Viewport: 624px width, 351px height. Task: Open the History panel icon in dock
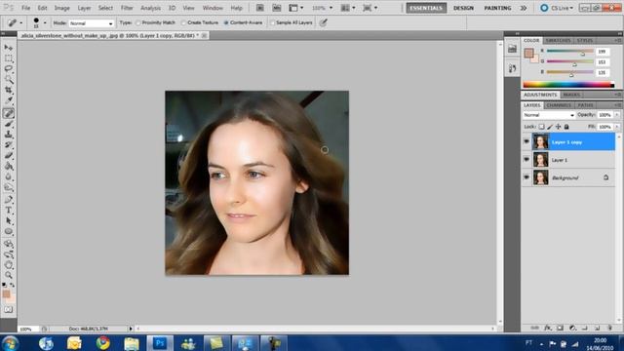pyautogui.click(x=512, y=68)
